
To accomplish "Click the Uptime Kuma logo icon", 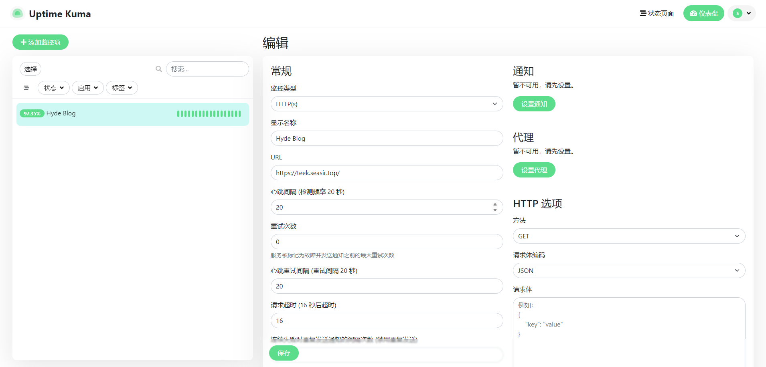I will [x=17, y=14].
